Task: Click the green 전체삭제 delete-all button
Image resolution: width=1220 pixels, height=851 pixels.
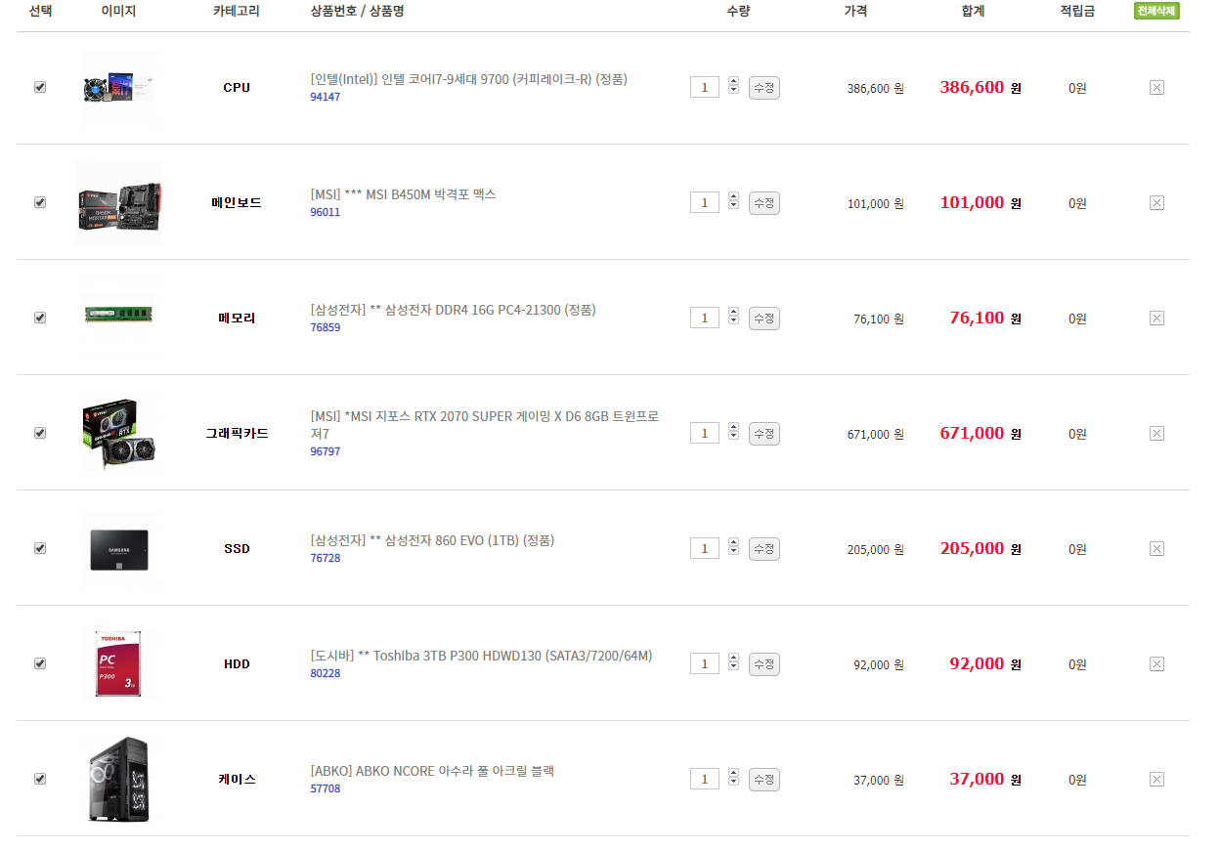Action: [x=1156, y=12]
